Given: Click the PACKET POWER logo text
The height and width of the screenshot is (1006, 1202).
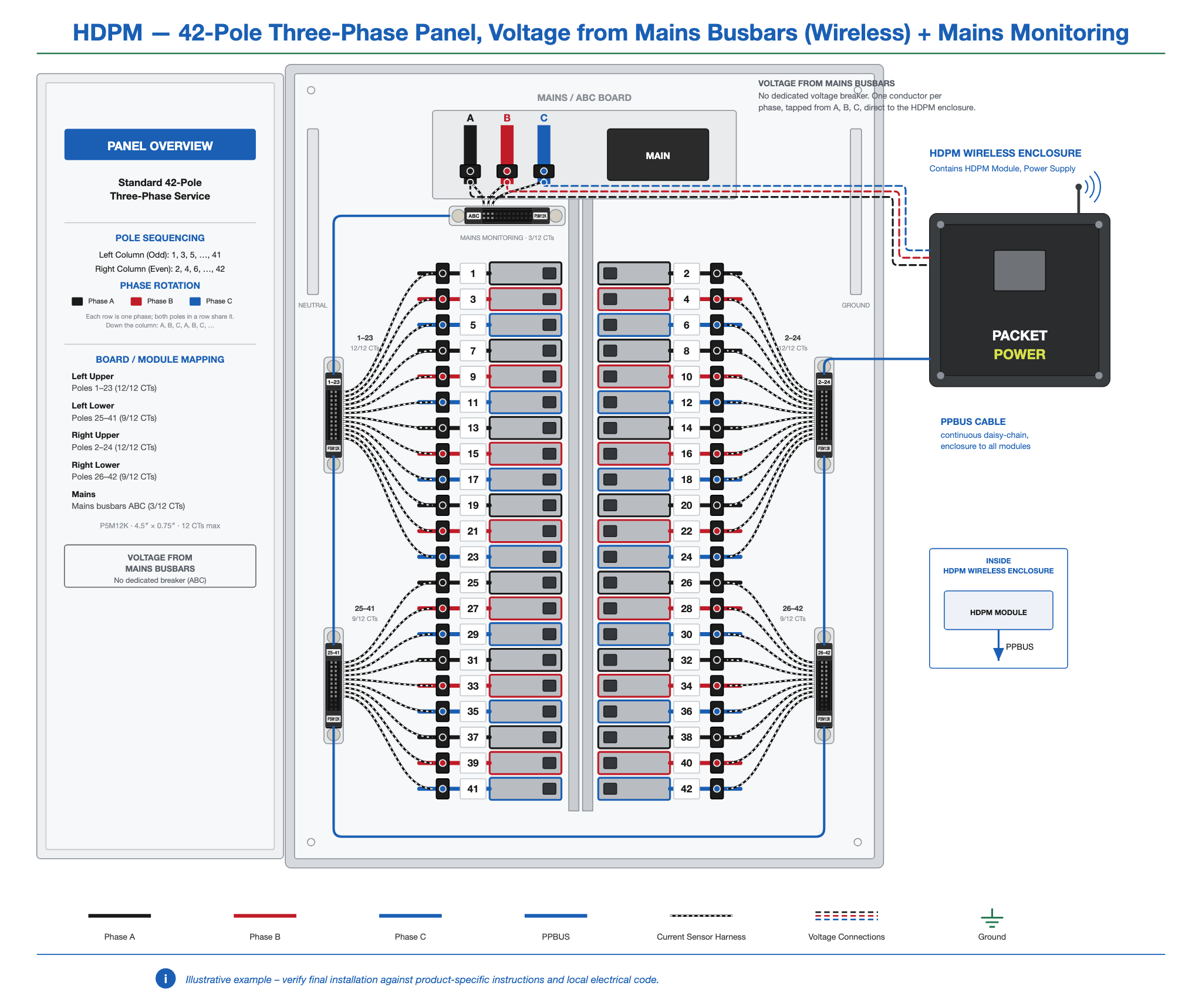Looking at the screenshot, I should 1019,345.
